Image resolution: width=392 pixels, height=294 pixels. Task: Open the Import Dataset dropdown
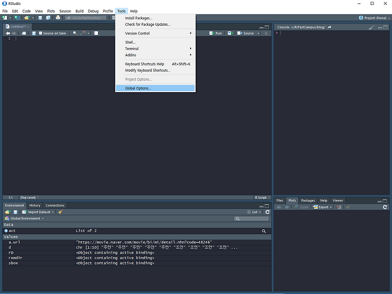(38, 212)
